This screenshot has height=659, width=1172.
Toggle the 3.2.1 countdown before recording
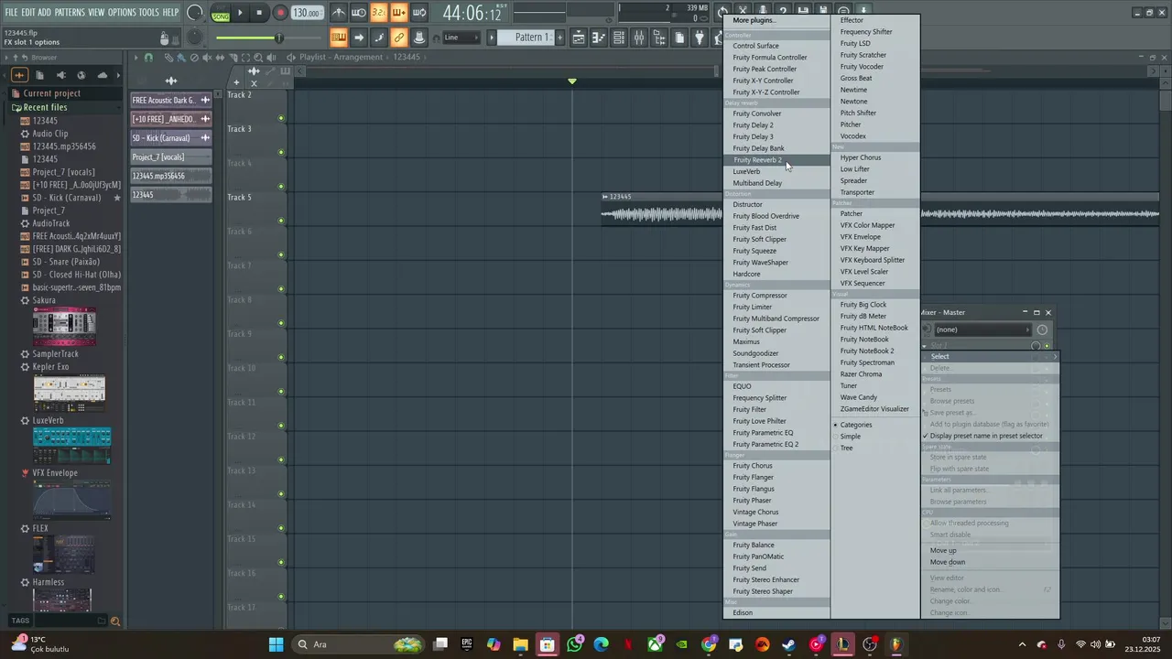379,13
